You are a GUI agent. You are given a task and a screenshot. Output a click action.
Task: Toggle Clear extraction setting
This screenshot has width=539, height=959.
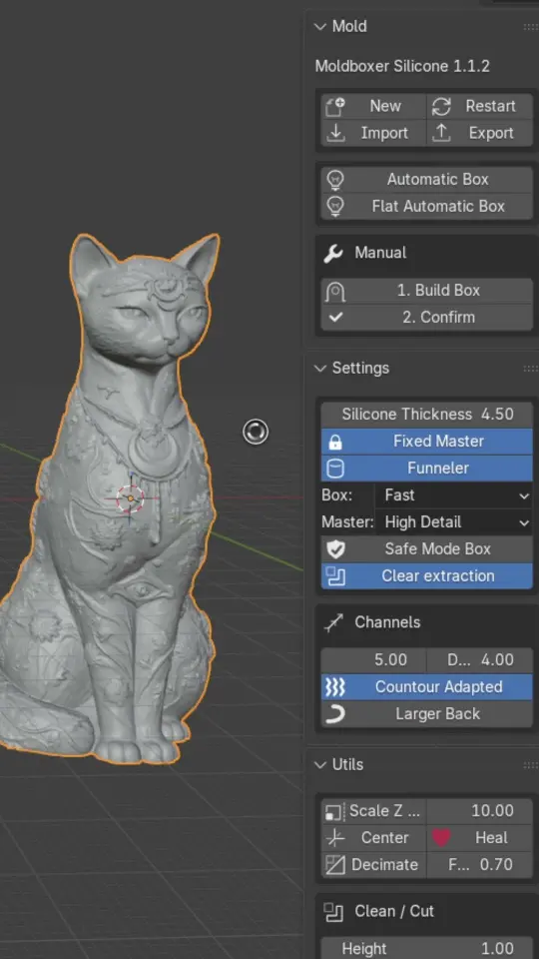click(426, 576)
